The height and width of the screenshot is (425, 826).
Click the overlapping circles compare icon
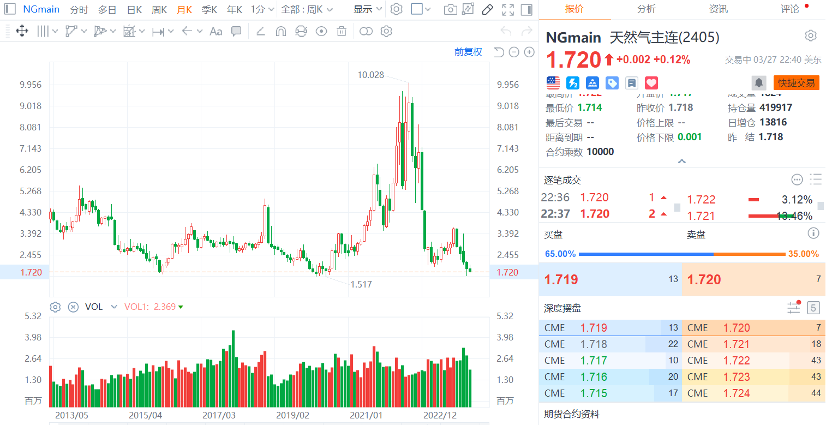(366, 31)
